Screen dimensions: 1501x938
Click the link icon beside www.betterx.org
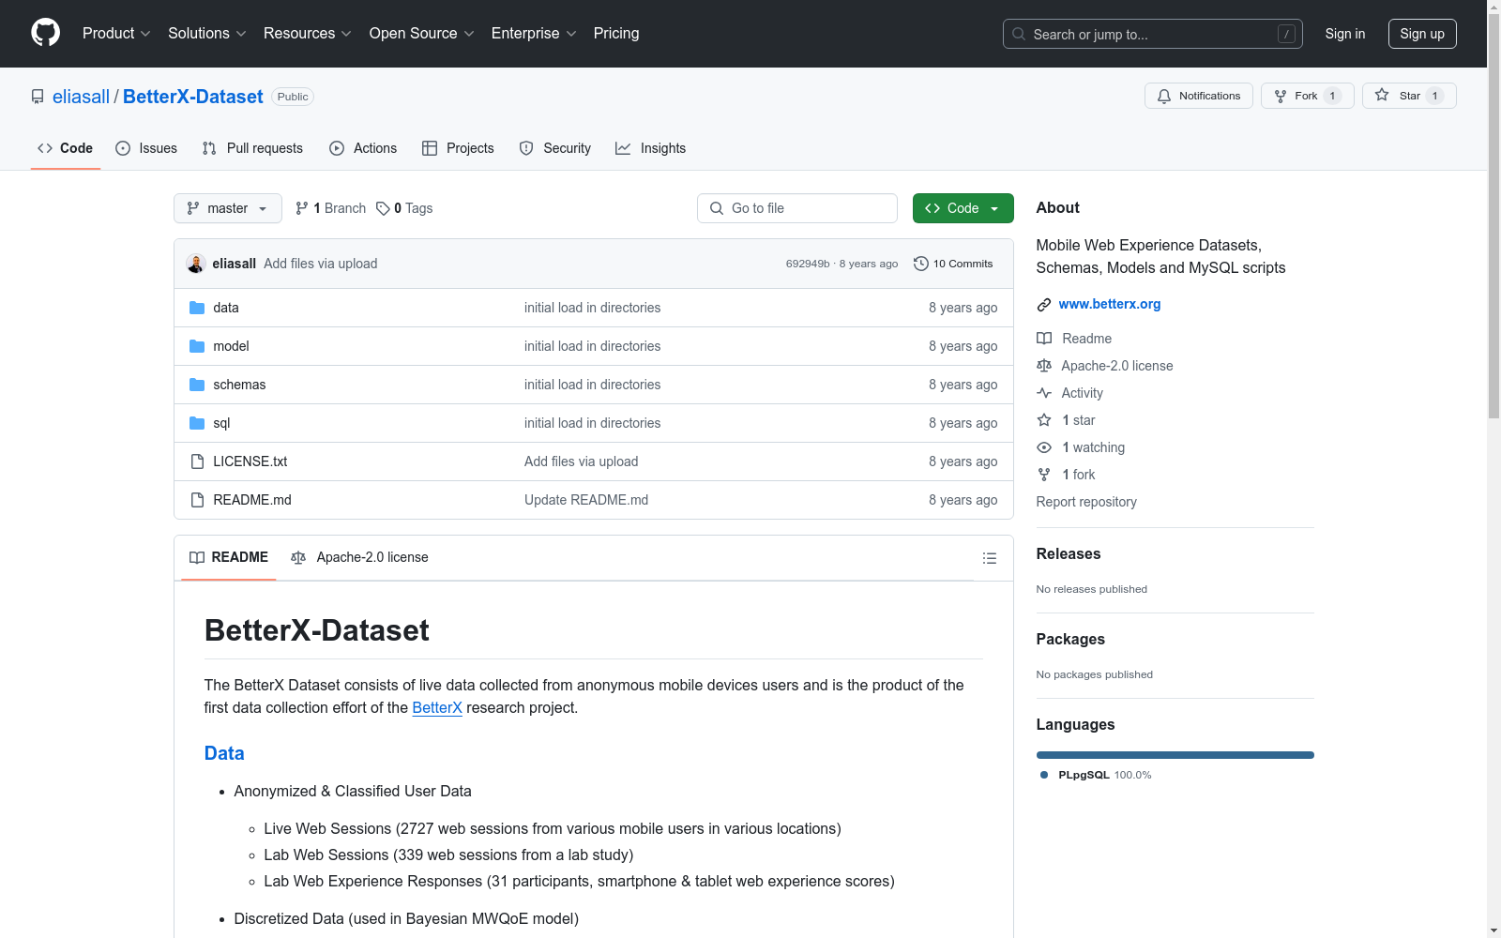1044,305
